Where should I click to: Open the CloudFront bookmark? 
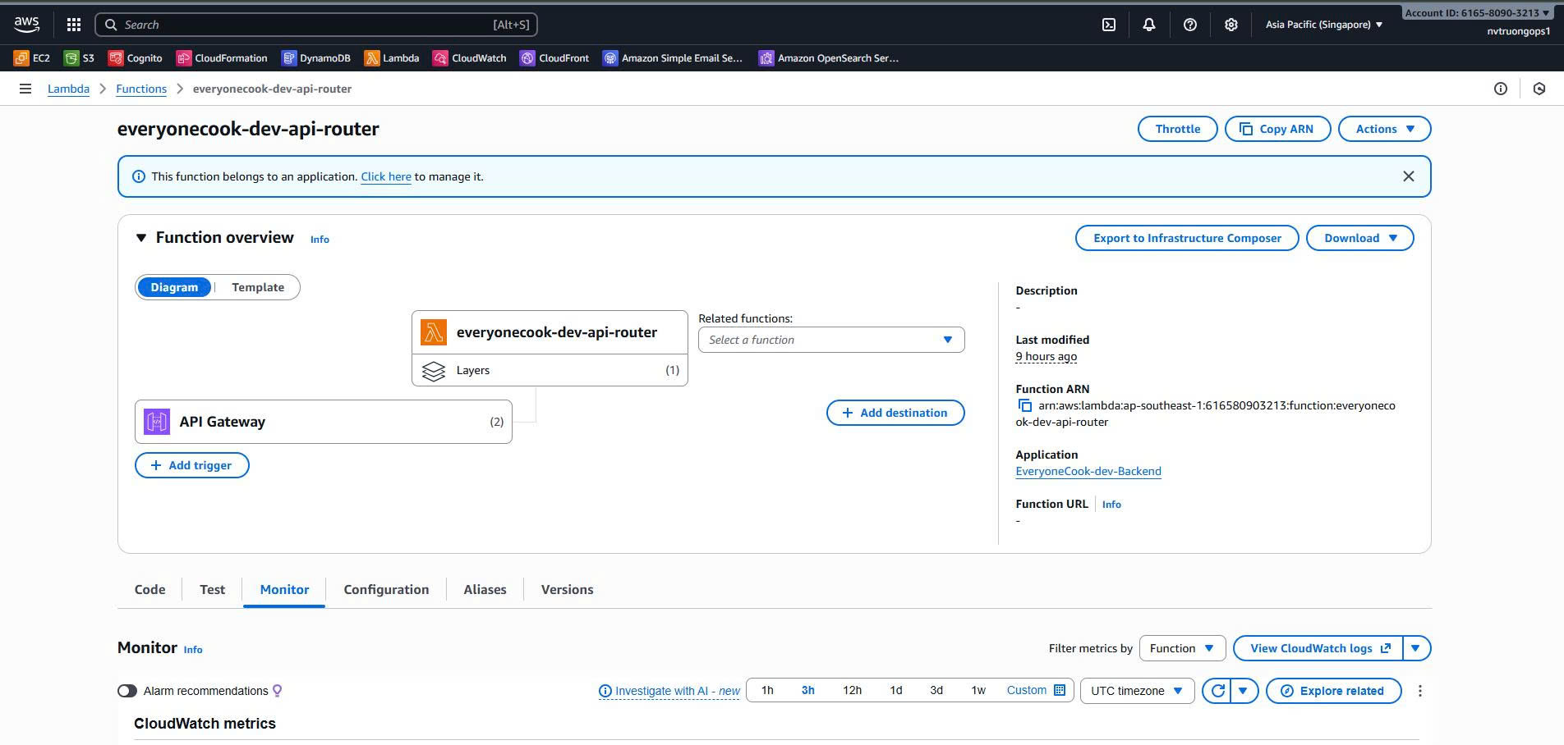554,58
